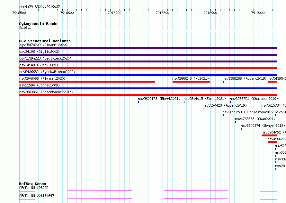The height and width of the screenshot is (203, 286).
Task: Click the RefSeq Genes track heading
Action: click(x=33, y=184)
